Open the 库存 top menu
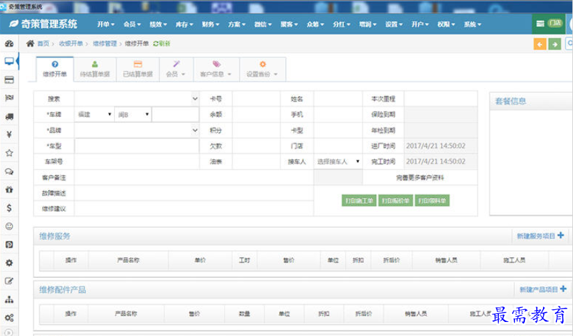The height and width of the screenshot is (336, 573). tap(184, 24)
